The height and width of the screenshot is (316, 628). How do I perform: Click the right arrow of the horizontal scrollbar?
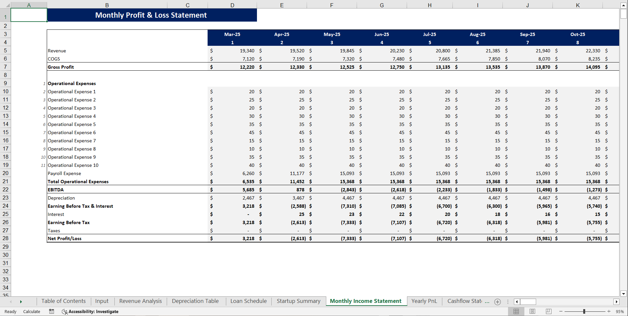pyautogui.click(x=617, y=302)
